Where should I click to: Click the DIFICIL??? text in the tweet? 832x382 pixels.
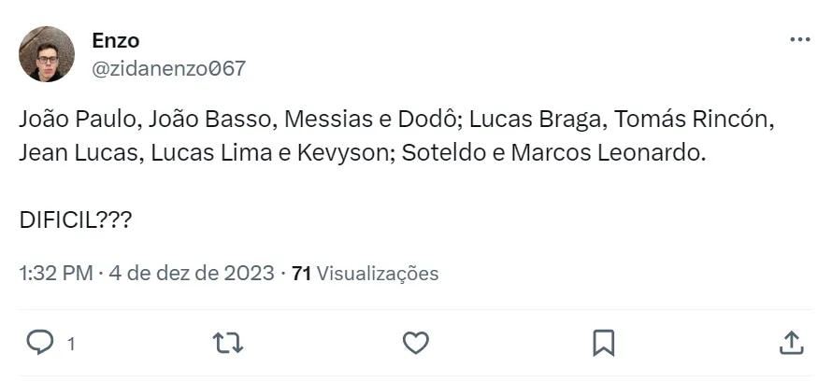pos(75,221)
